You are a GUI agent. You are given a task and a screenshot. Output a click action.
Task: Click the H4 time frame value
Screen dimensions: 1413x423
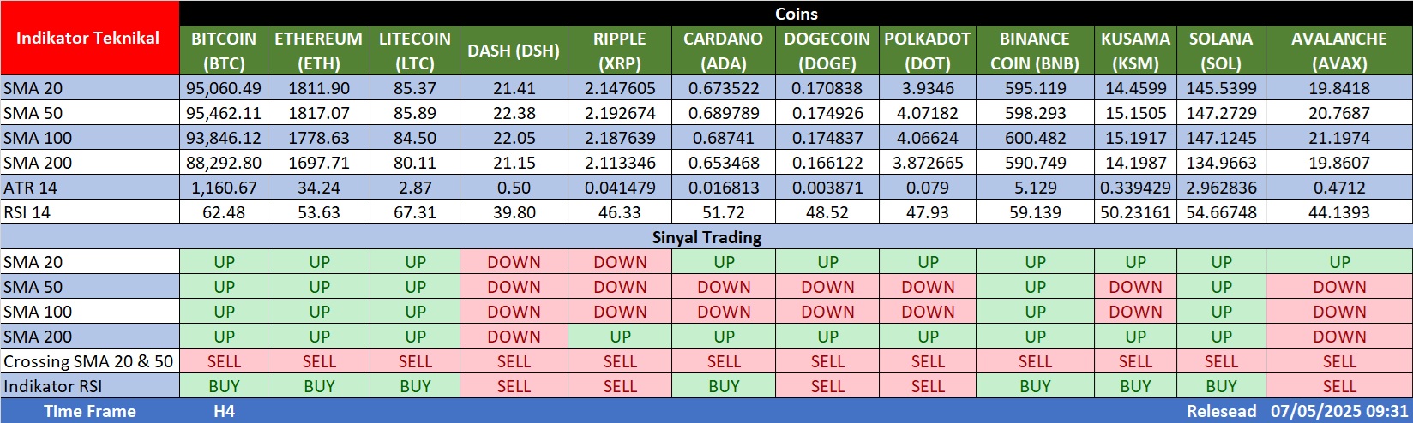pos(224,411)
